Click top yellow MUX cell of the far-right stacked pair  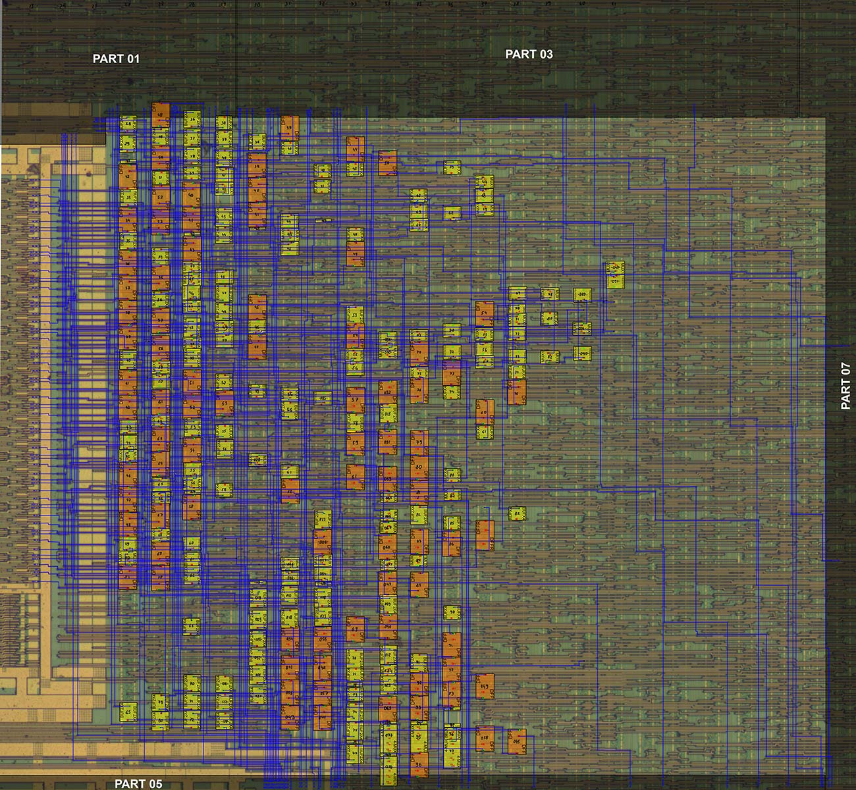[x=615, y=267]
